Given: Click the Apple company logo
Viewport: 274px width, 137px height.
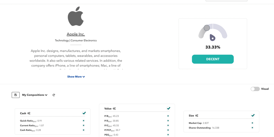Looking at the screenshot, I should 76,17.
